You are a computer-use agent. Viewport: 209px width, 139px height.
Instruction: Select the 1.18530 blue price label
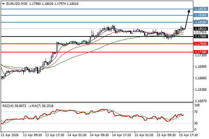pos(201,9)
